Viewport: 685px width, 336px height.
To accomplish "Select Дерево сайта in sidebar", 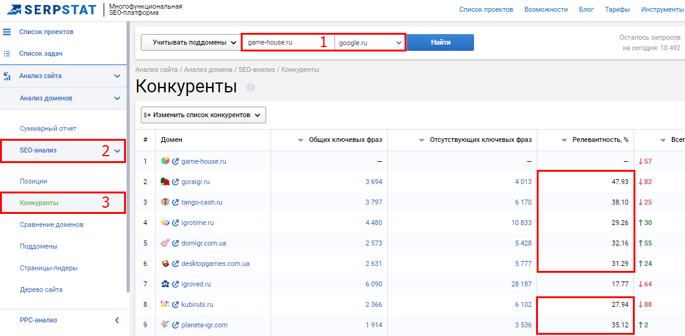I will (41, 290).
